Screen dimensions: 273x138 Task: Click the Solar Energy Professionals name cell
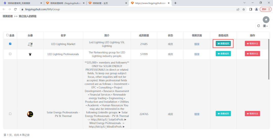click(x=63, y=114)
